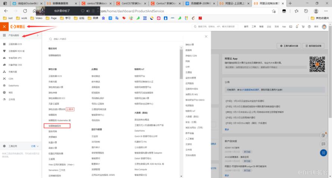Open the 费用 header menu
Screen dimensions: 332x178
(x=246, y=27)
